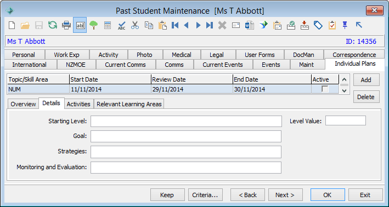This screenshot has height=207, width=389.
Task: Click the plan list scroll down arrow
Action: pyautogui.click(x=344, y=90)
